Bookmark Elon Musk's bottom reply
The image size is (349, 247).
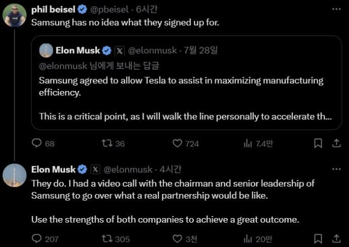pos(318,238)
